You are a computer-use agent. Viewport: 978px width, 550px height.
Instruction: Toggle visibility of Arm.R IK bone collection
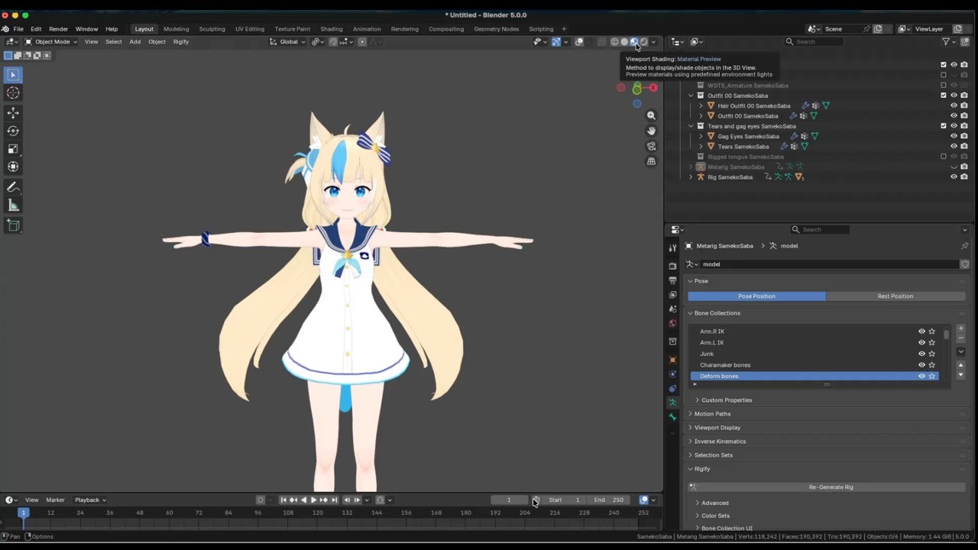[921, 332]
